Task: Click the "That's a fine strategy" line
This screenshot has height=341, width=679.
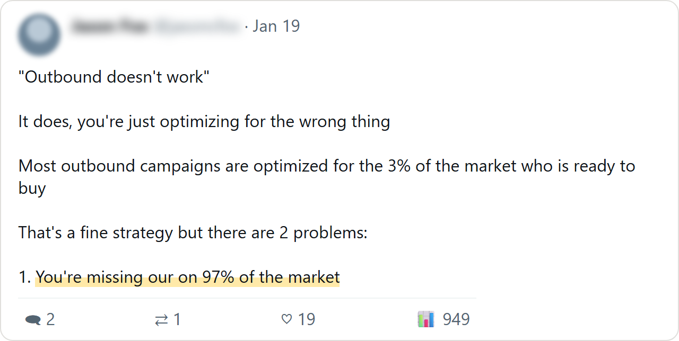Action: pos(193,233)
